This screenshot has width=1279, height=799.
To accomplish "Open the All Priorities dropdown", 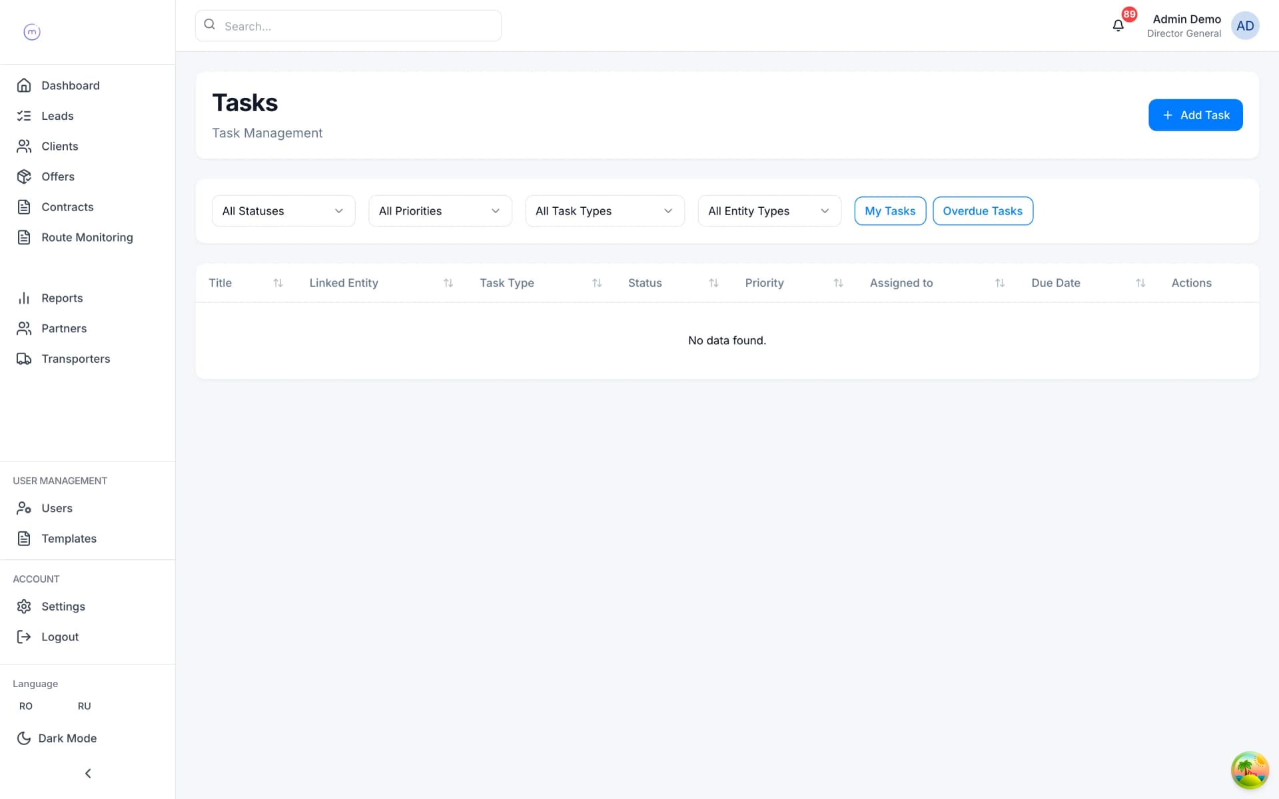I will [440, 211].
